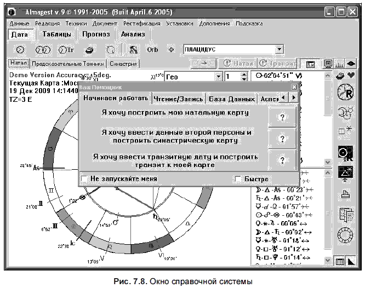Viewport: 365px width, 288px height.
Task: Open the Orb settings toolbar button
Action: click(152, 50)
